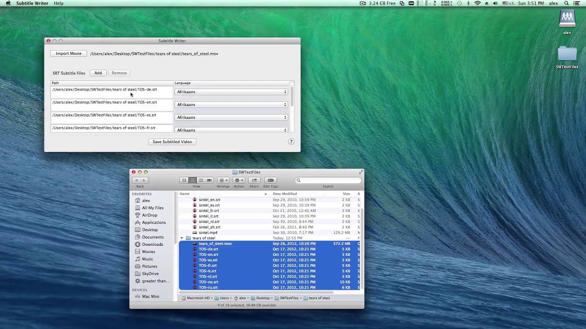Open language dropdown for TOS-es.srt
The width and height of the screenshot is (586, 329).
click(231, 117)
